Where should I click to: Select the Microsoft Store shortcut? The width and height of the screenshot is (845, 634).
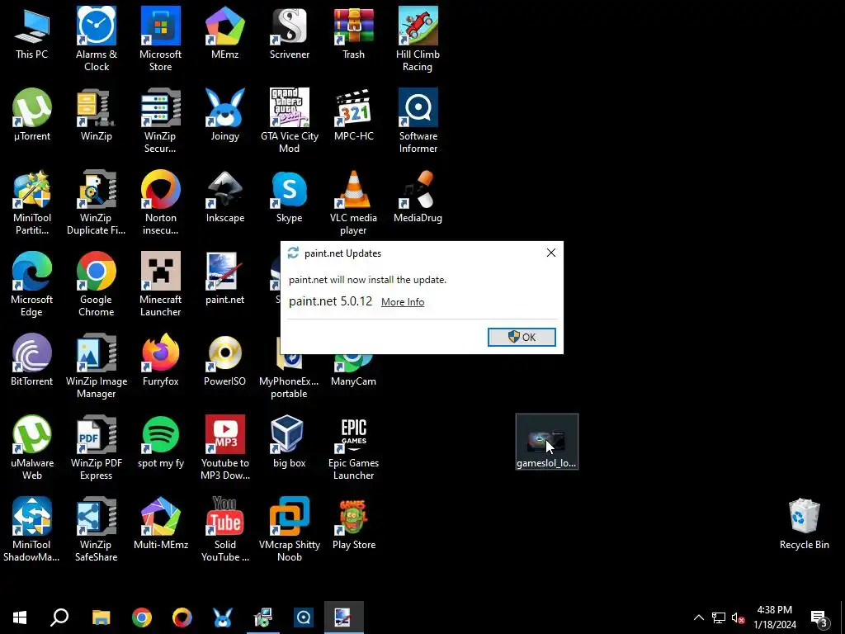click(161, 39)
